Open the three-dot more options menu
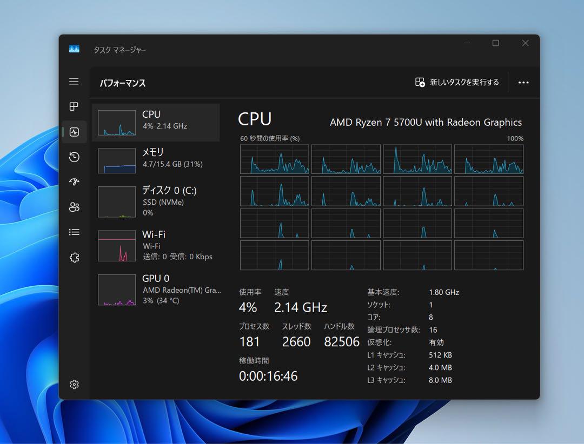 (523, 82)
